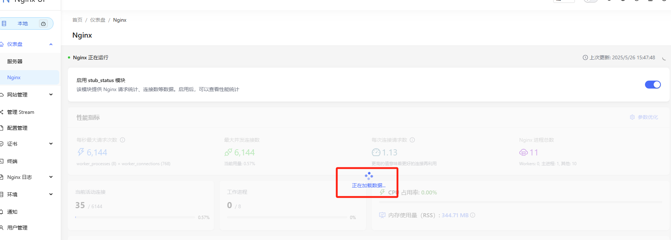Select Nginx in the sidebar
Image resolution: width=671 pixels, height=240 pixels.
pos(30,77)
